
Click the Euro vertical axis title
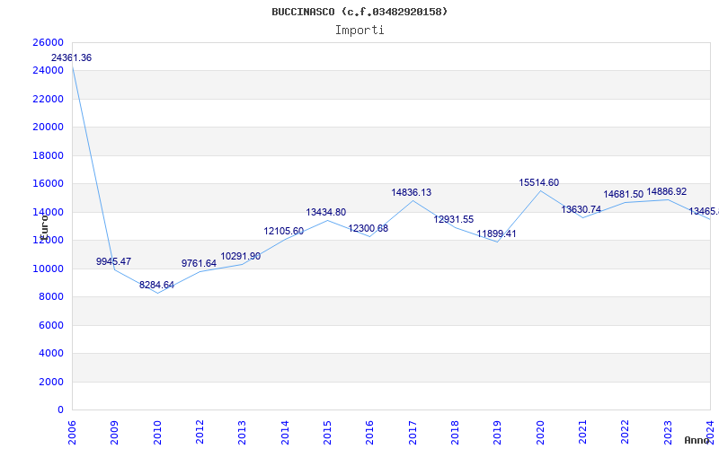point(44,226)
